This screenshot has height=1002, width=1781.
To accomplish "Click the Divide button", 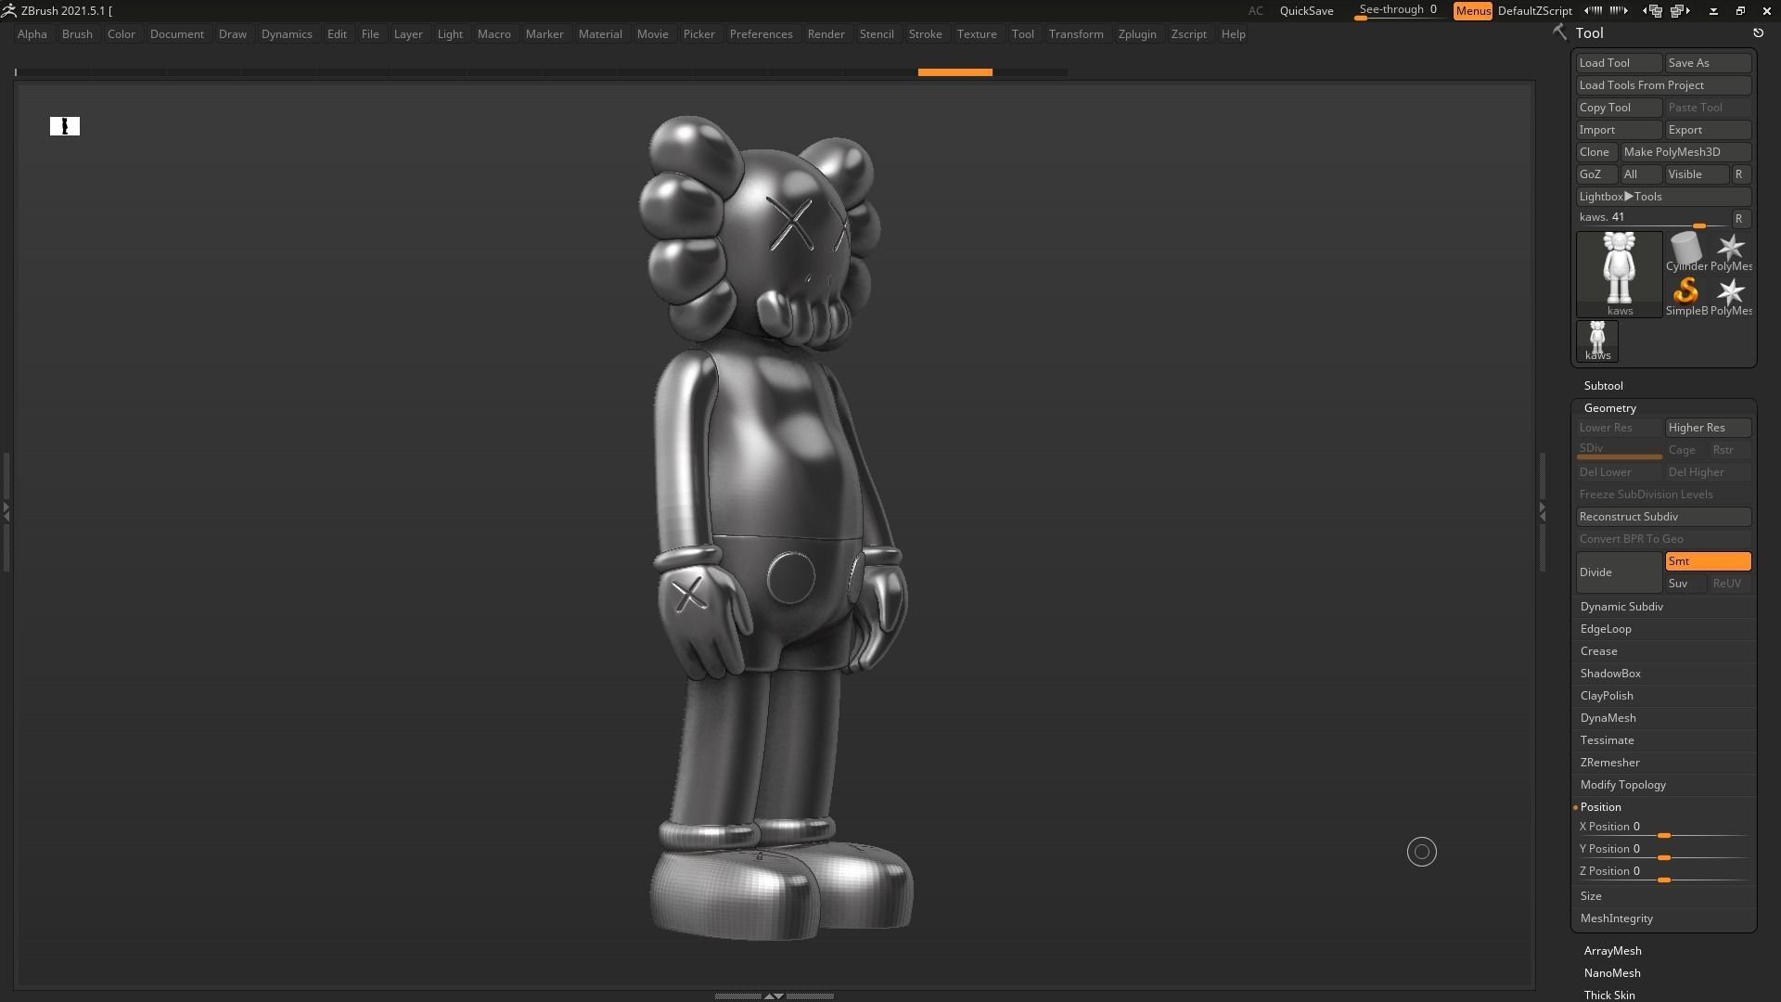I will coord(1619,572).
